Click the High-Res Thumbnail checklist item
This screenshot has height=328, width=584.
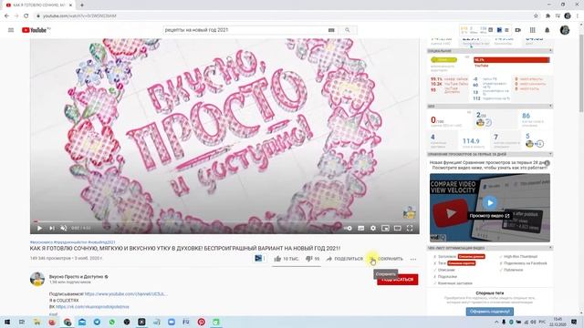pos(520,257)
